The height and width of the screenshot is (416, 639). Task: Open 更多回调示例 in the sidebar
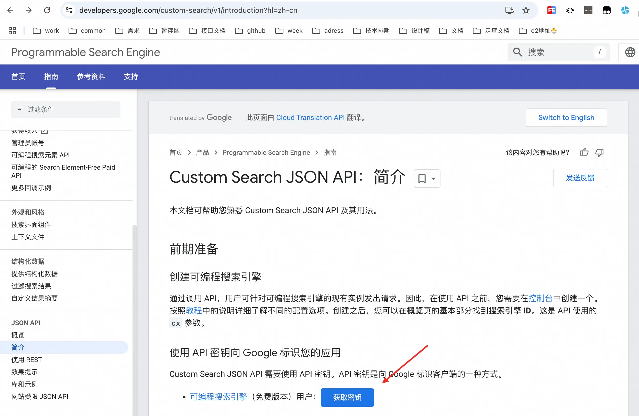coord(31,188)
